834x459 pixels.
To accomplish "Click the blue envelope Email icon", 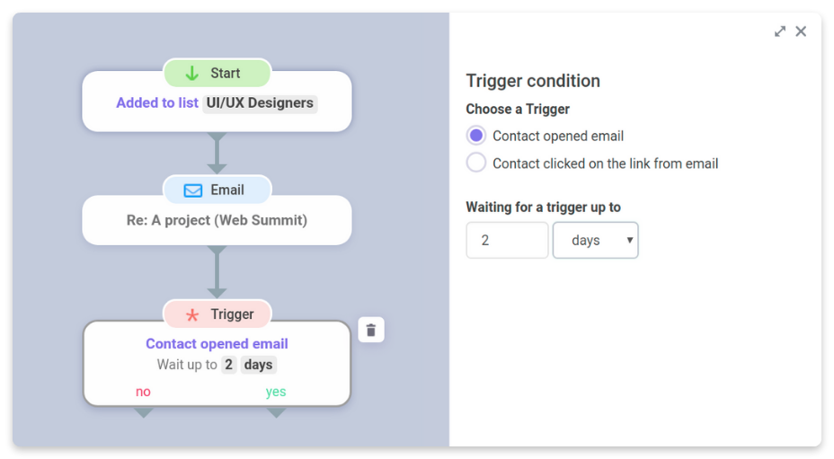I will [x=192, y=190].
